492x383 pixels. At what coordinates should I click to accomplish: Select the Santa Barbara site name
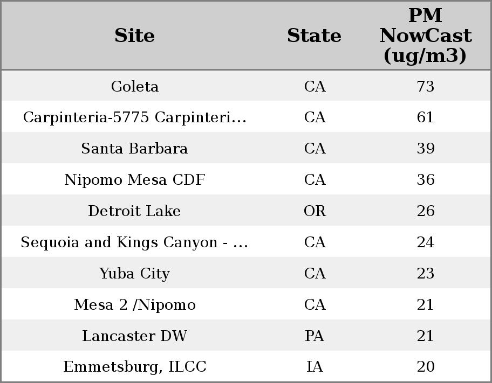[134, 149]
